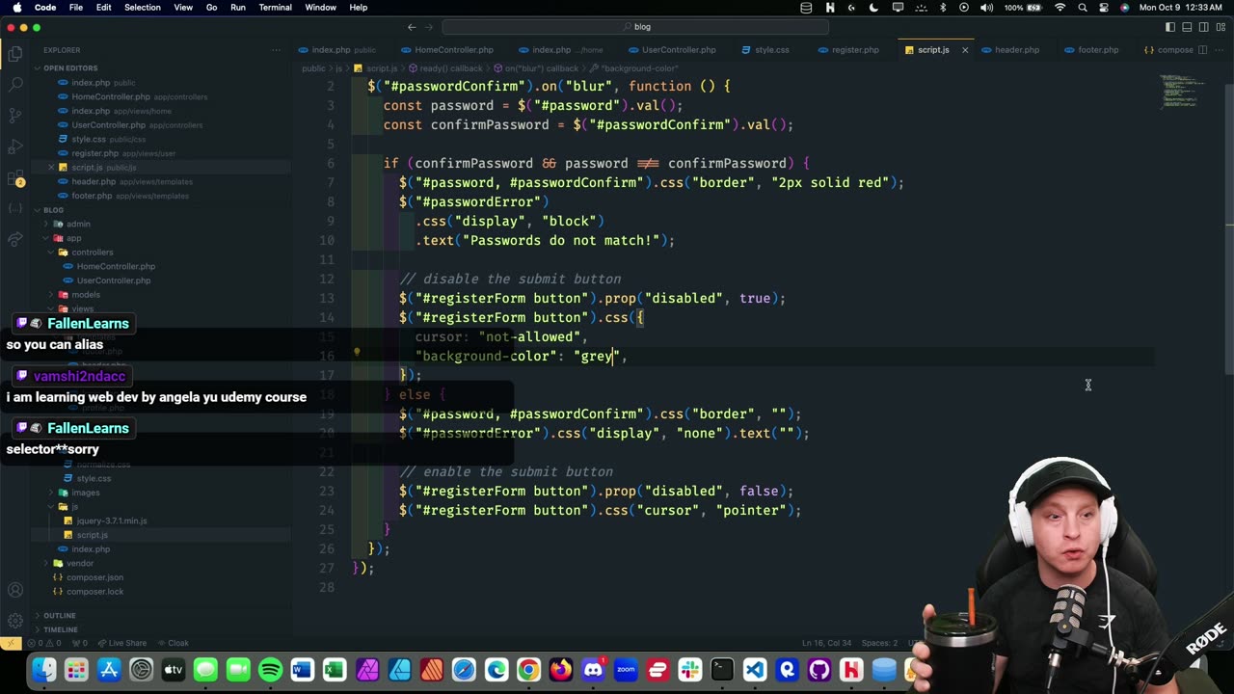Open the Run menu
The image size is (1234, 694).
pos(237,8)
